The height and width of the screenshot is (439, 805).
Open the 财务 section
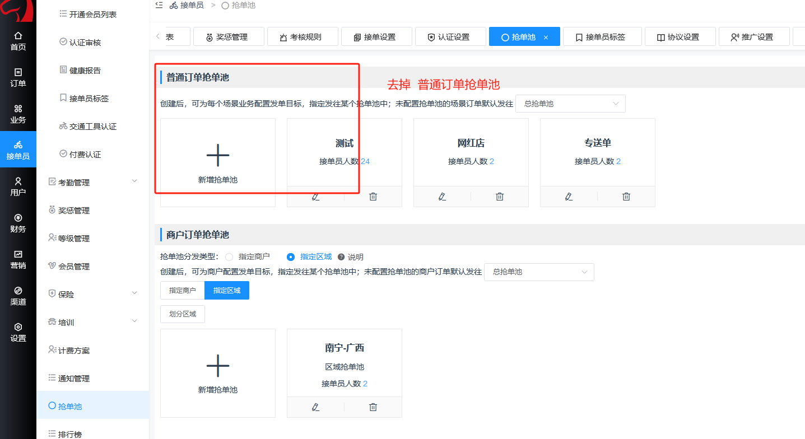tap(18, 223)
